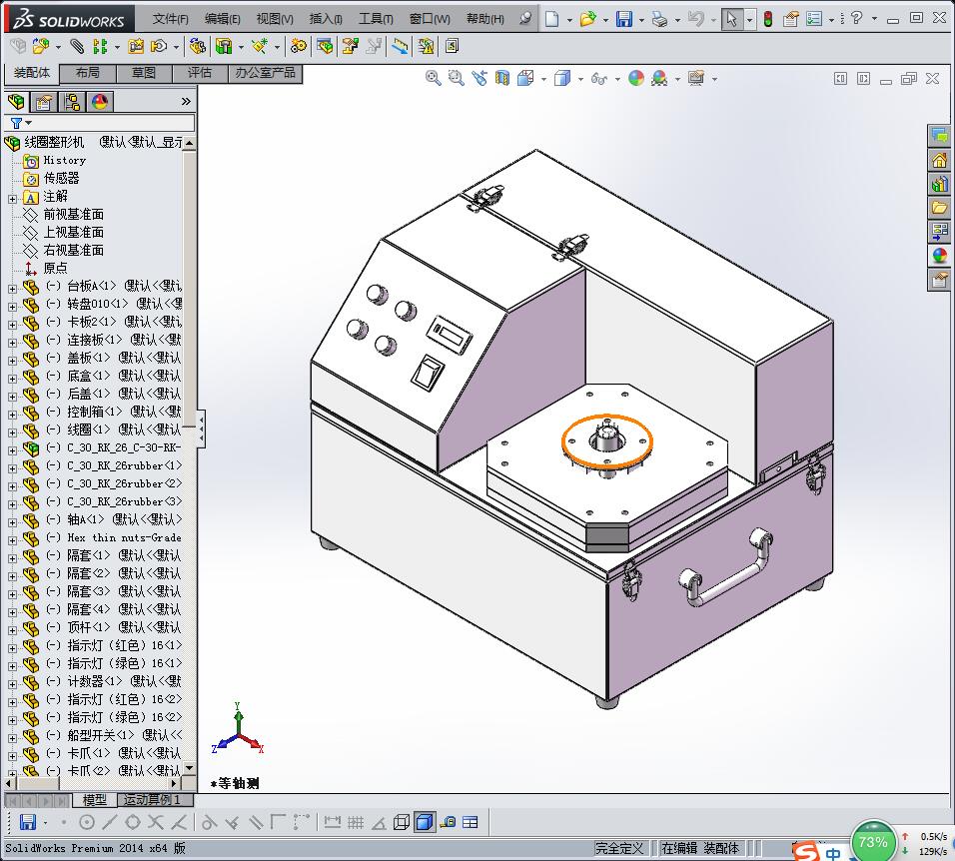Click the Rebuild traffic light icon
The width and height of the screenshot is (955, 861).
pos(768,19)
